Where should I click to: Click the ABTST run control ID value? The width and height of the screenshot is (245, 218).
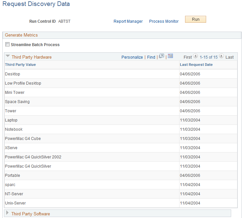point(64,21)
